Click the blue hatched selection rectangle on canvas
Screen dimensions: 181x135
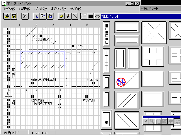[x=42, y=60]
